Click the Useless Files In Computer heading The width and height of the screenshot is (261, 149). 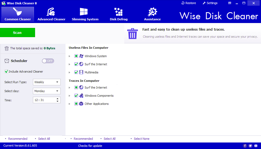pyautogui.click(x=89, y=48)
